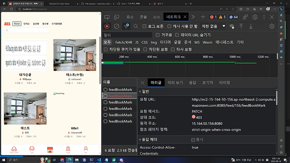Open the Show room nav icon
This screenshot has width=290, height=163.
[x=14, y=150]
